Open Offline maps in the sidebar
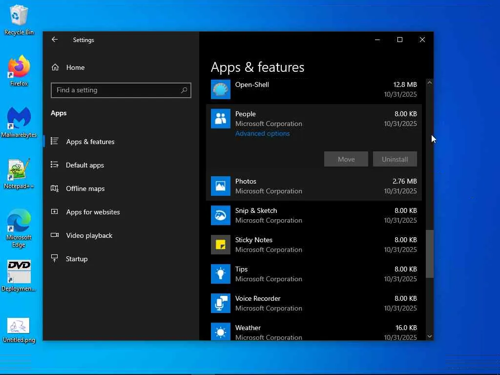500x375 pixels. [85, 188]
